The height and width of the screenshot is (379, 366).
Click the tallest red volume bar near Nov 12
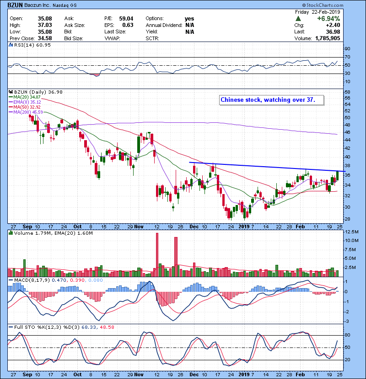[x=157, y=255]
